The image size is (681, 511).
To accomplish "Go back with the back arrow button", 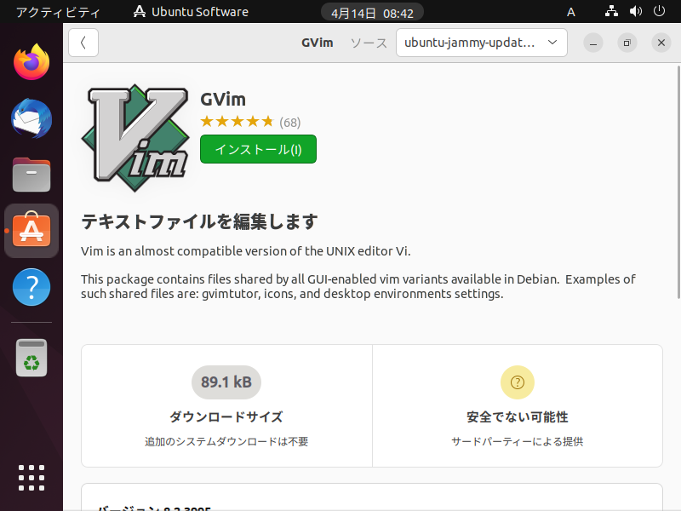I will click(83, 43).
